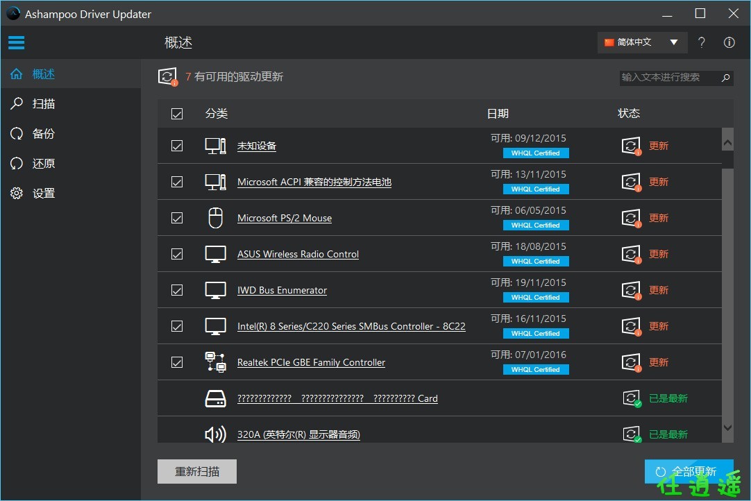Click 更新 for Microsoft PS/2 Mouse
Viewport: 751px width, 501px height.
[x=659, y=218]
